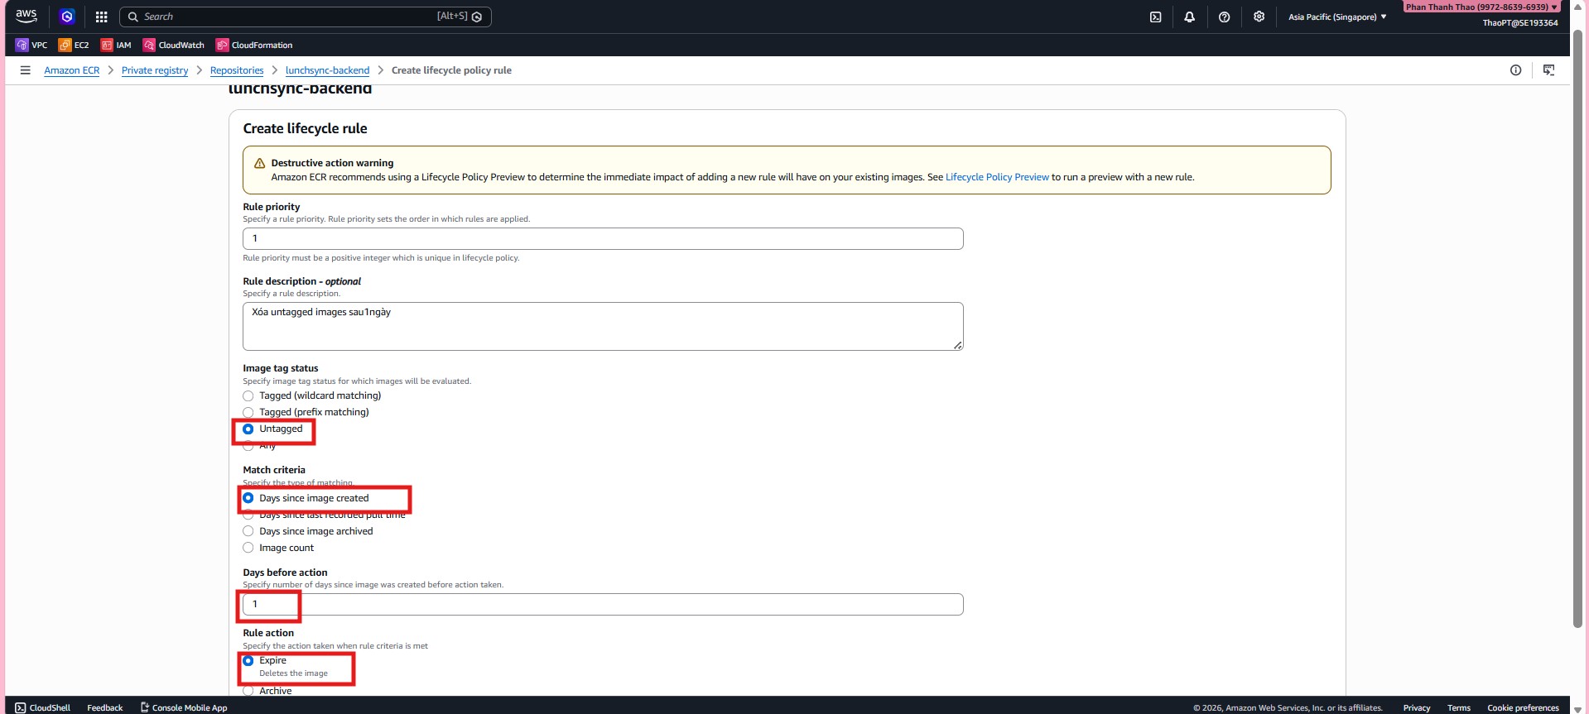1589x714 pixels.
Task: Click the page vertical scrollbar
Action: [x=1577, y=331]
